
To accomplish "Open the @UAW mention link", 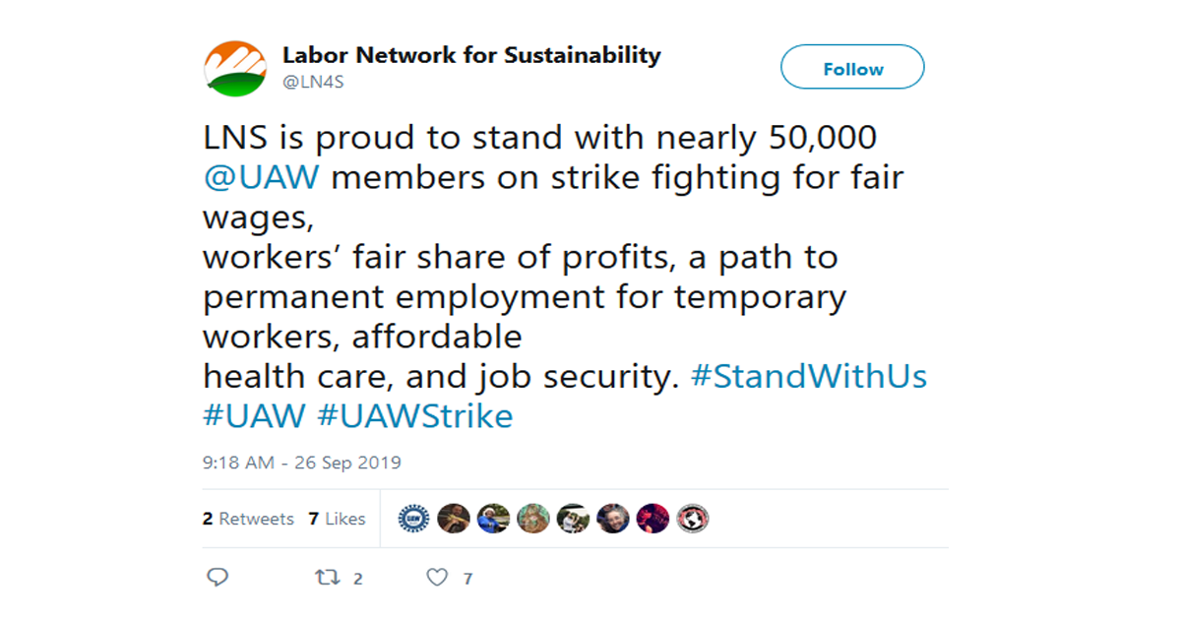I will pos(264,178).
